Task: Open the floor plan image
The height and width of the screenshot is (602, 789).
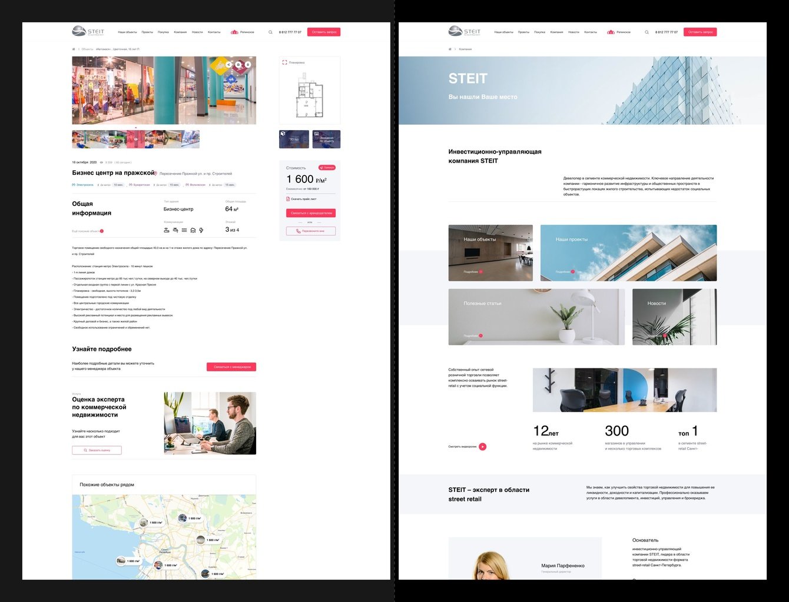Action: pyautogui.click(x=310, y=94)
